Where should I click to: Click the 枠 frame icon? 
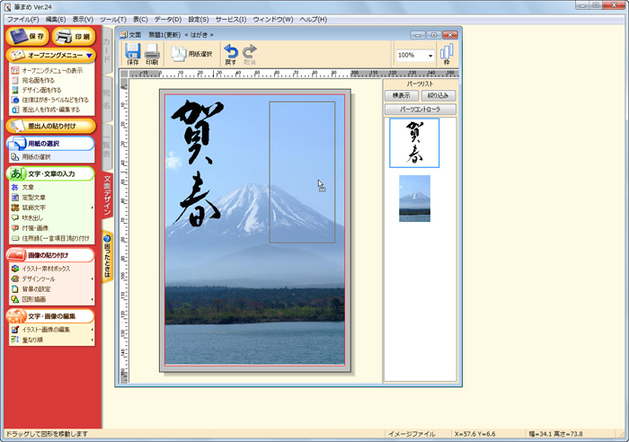coord(446,54)
